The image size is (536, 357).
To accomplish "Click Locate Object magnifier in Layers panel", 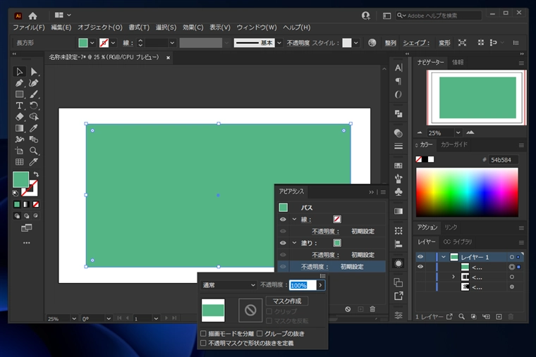I will 461,317.
